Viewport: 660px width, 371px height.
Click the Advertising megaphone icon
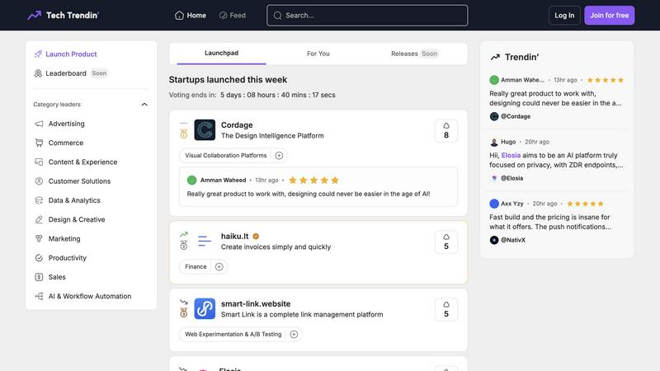point(39,124)
